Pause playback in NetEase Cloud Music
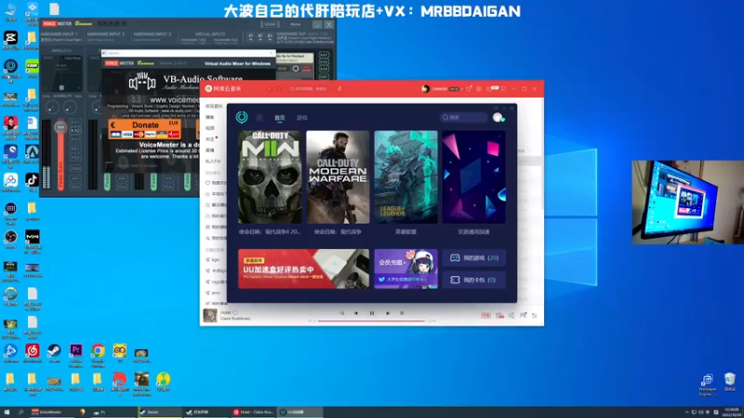Image resolution: width=744 pixels, height=418 pixels. pos(371,313)
